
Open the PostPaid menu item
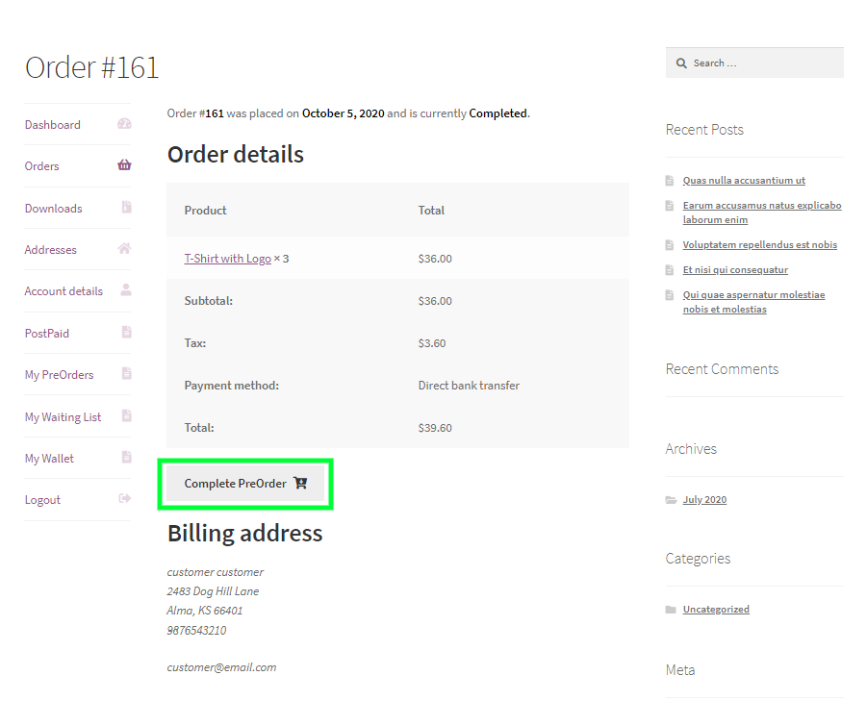(x=47, y=333)
